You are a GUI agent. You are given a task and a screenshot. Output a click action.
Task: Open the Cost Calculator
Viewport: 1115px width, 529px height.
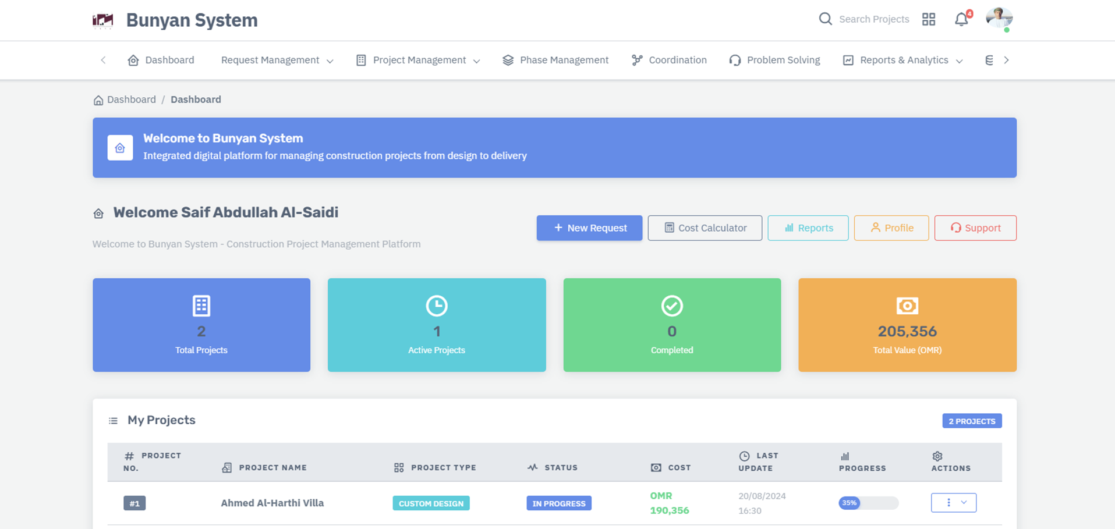click(x=705, y=228)
